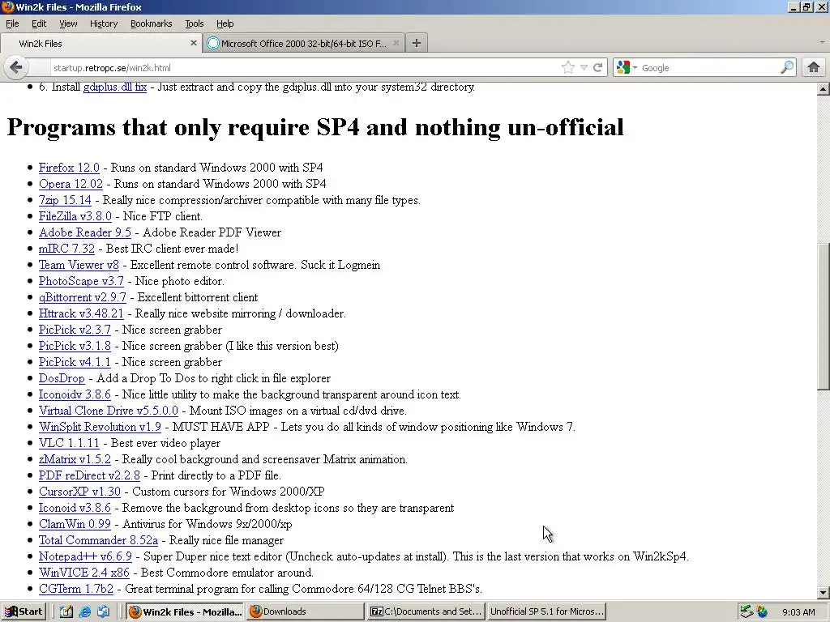Open a new tab with the plus button

tap(417, 44)
